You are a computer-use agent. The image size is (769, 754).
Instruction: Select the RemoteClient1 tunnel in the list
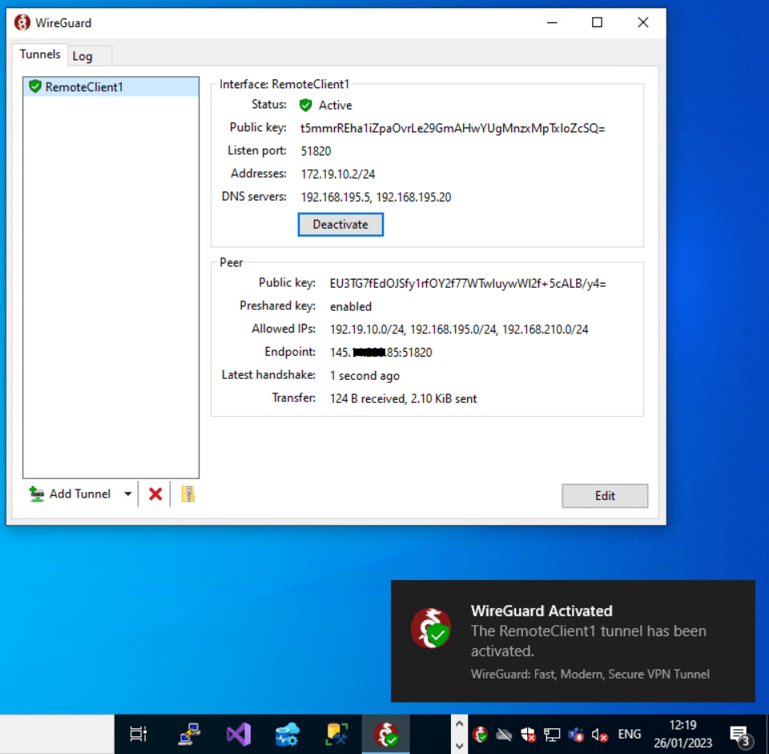pyautogui.click(x=111, y=87)
